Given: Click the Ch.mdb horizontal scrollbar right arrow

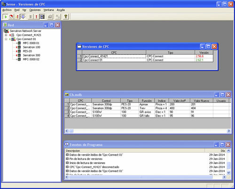Looking at the screenshot, I should pyautogui.click(x=229, y=131).
